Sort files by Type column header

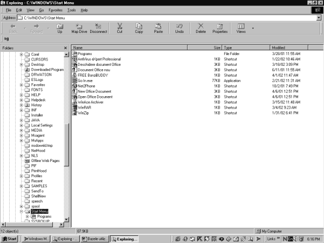tap(246, 48)
